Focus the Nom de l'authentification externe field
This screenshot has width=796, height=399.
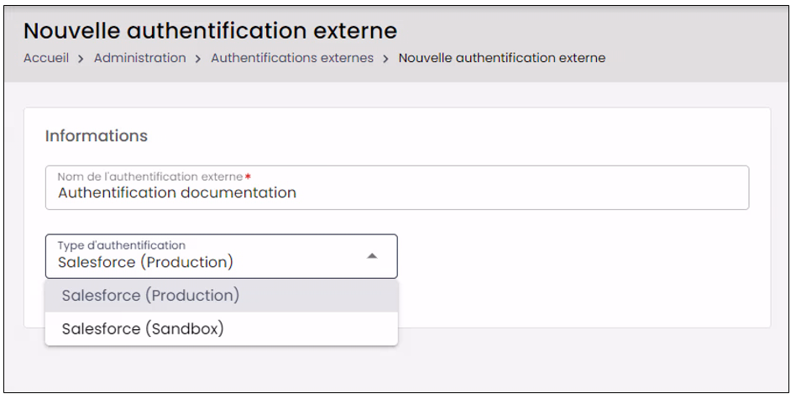(x=397, y=187)
